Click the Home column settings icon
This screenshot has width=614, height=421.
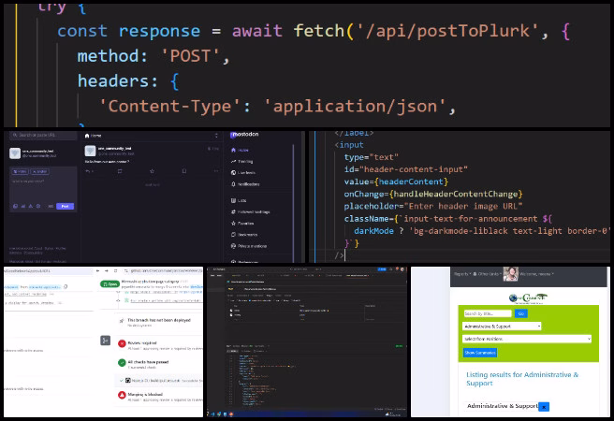pos(216,136)
